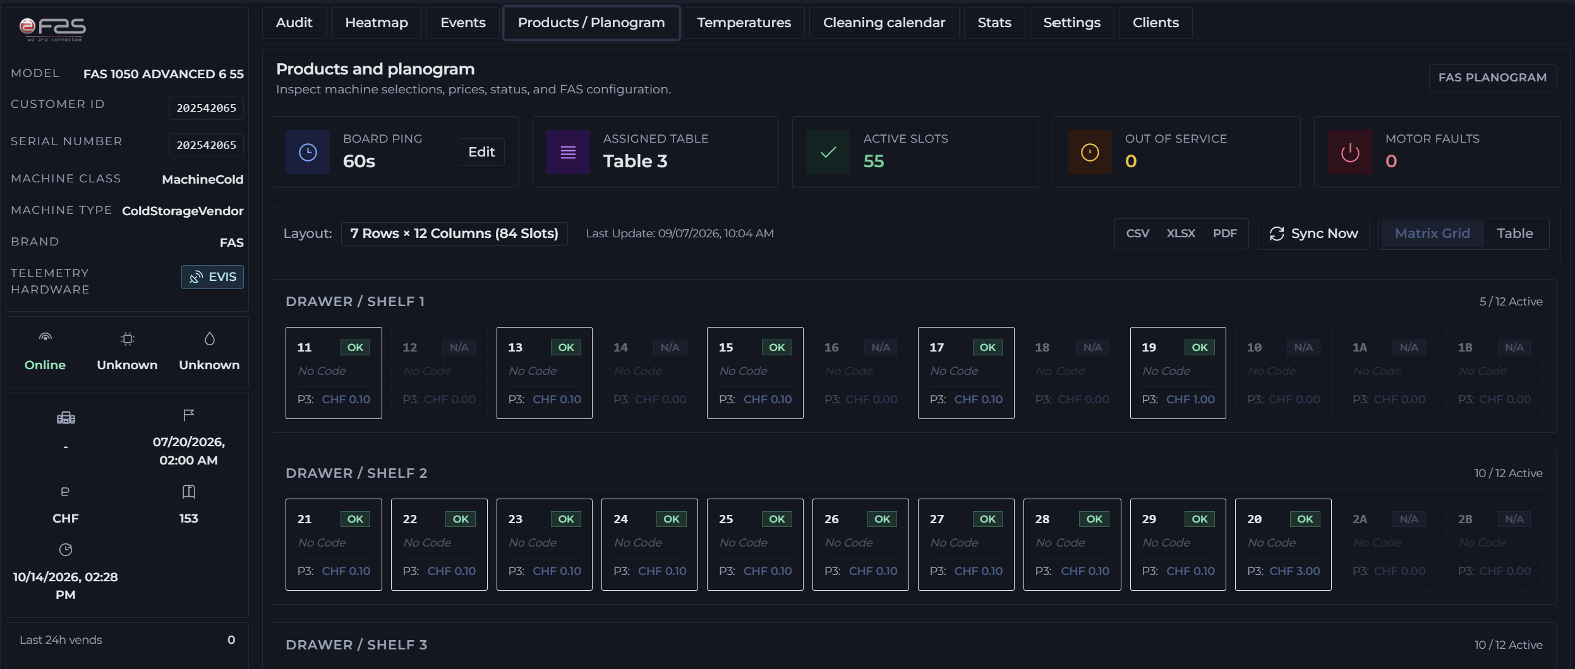1575x669 pixels.
Task: Click the Customer ID field
Action: (x=206, y=108)
